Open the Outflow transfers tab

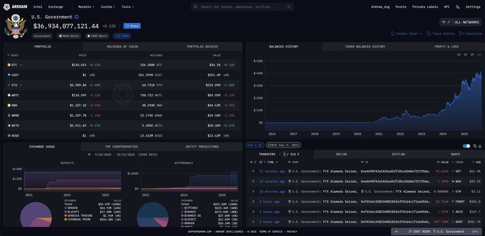click(x=398, y=154)
